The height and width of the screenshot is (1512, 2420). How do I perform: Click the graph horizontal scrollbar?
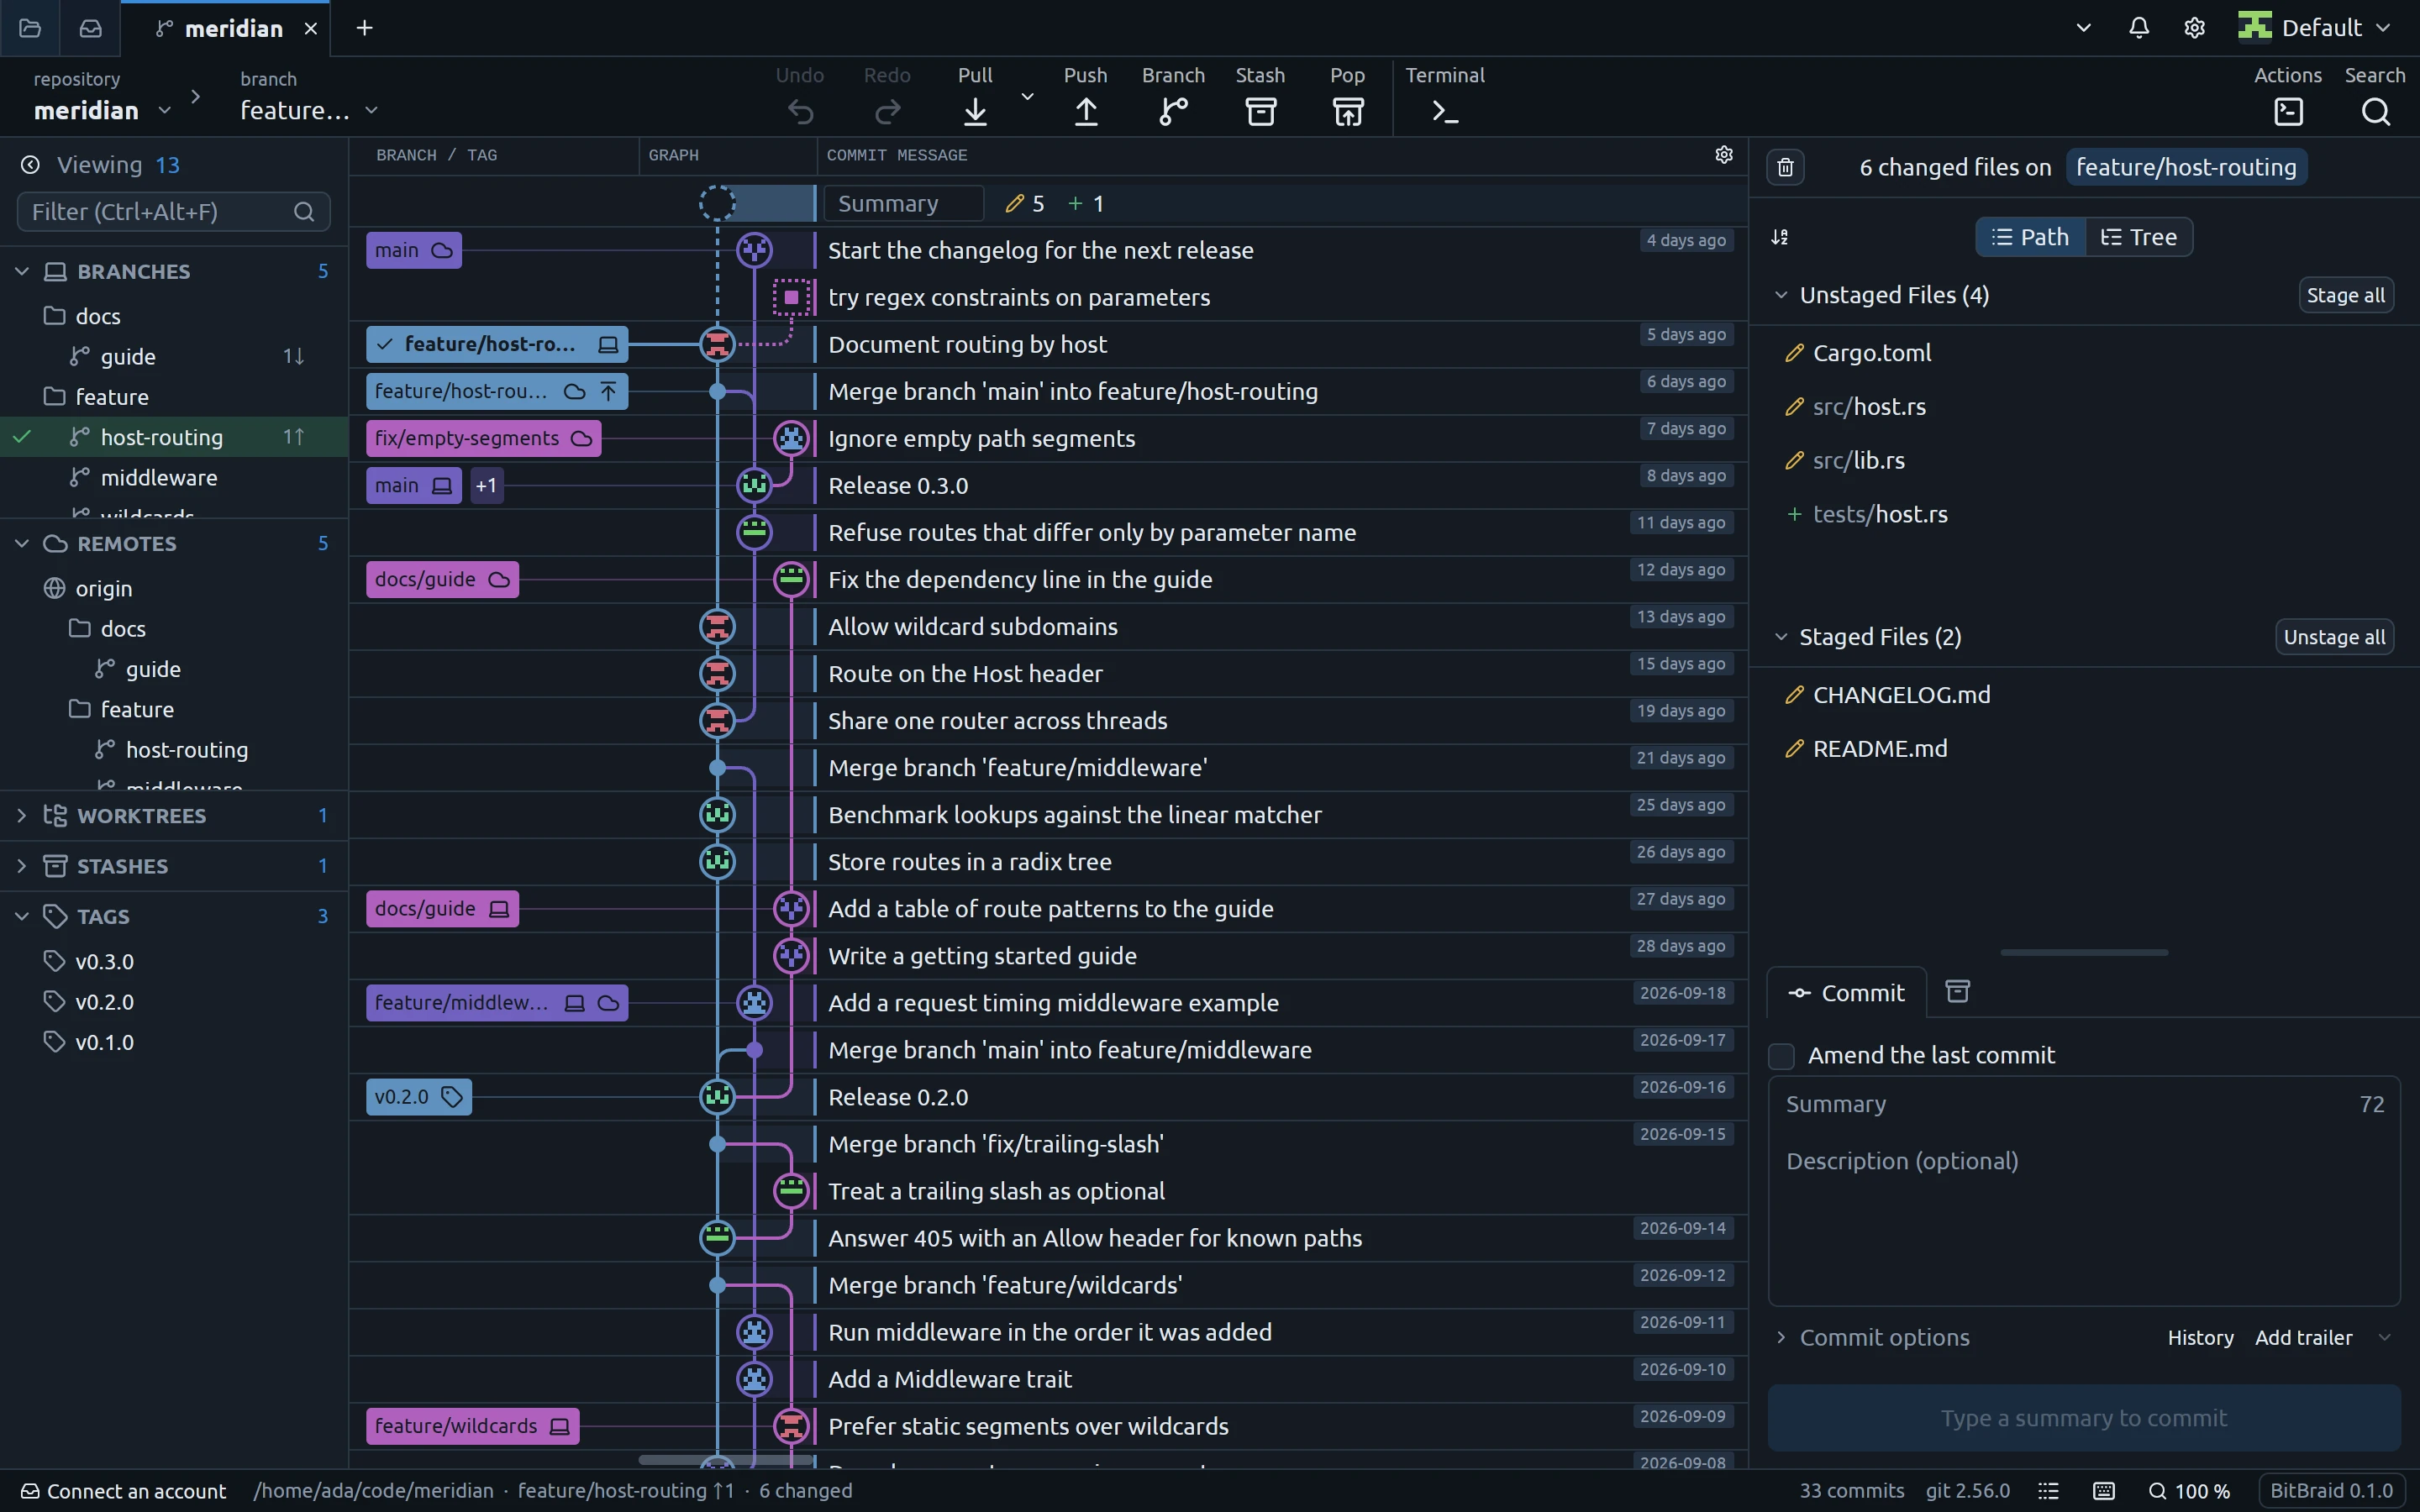pyautogui.click(x=725, y=1460)
